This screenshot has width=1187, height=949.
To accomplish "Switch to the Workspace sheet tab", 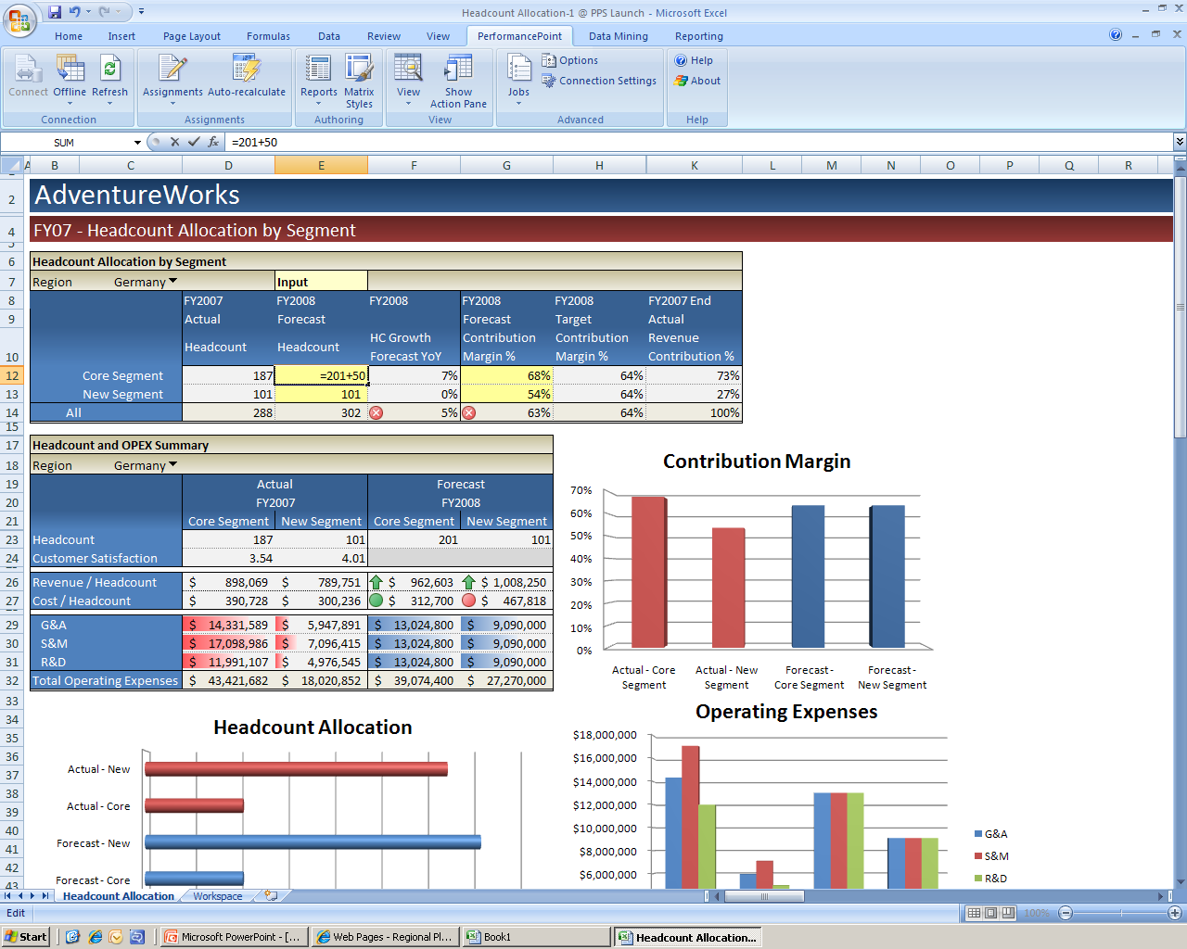I will click(x=218, y=896).
